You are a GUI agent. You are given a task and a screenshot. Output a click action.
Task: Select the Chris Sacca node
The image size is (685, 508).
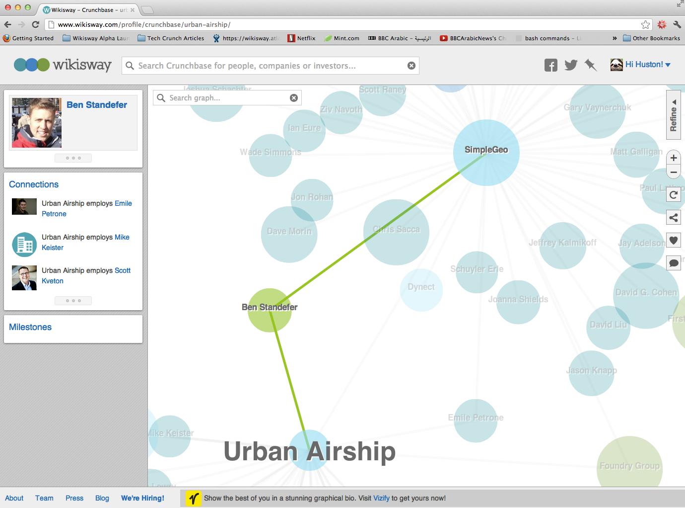point(396,232)
